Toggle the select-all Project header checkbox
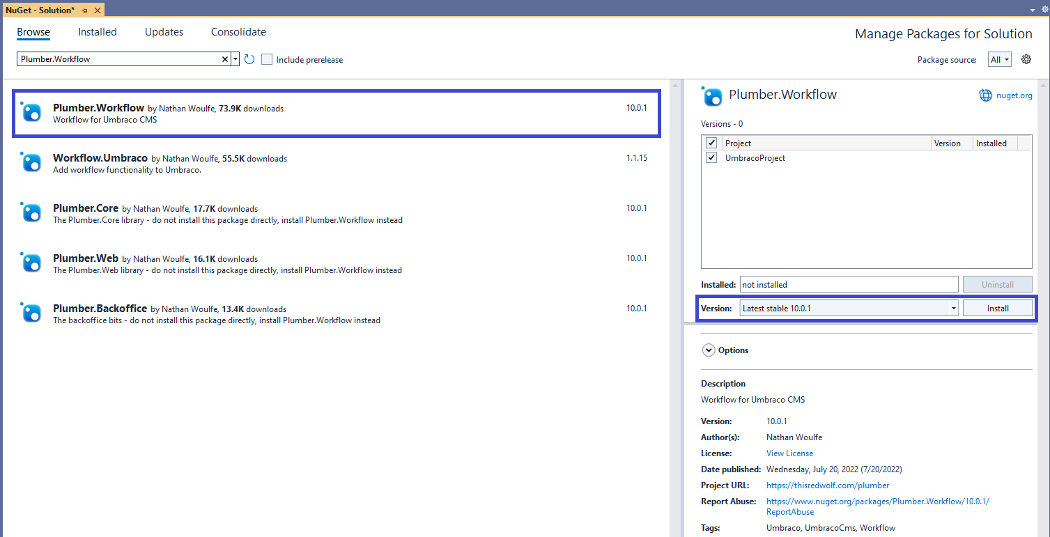This screenshot has width=1050, height=537. tap(711, 143)
